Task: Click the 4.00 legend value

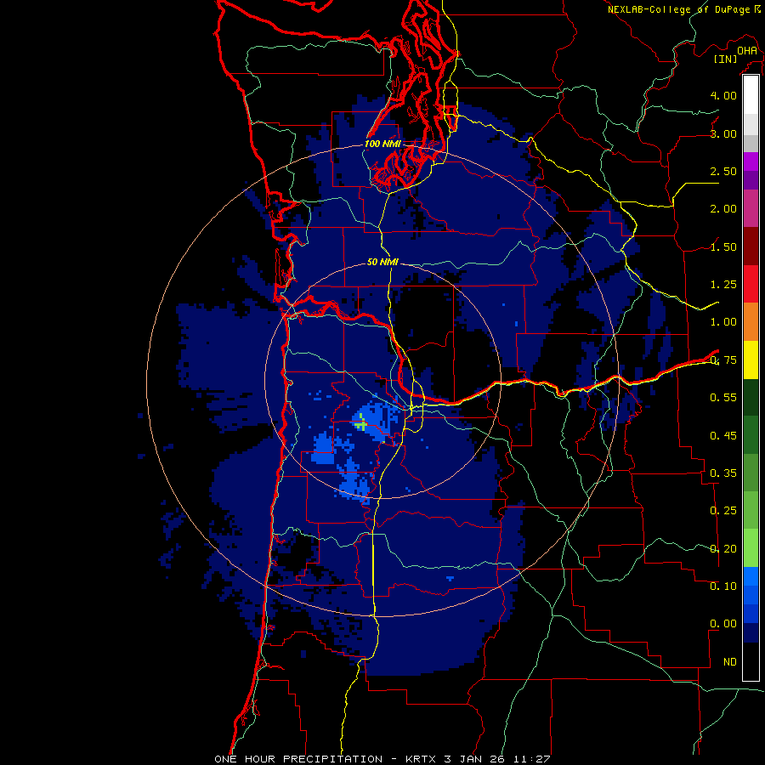Action: [723, 95]
